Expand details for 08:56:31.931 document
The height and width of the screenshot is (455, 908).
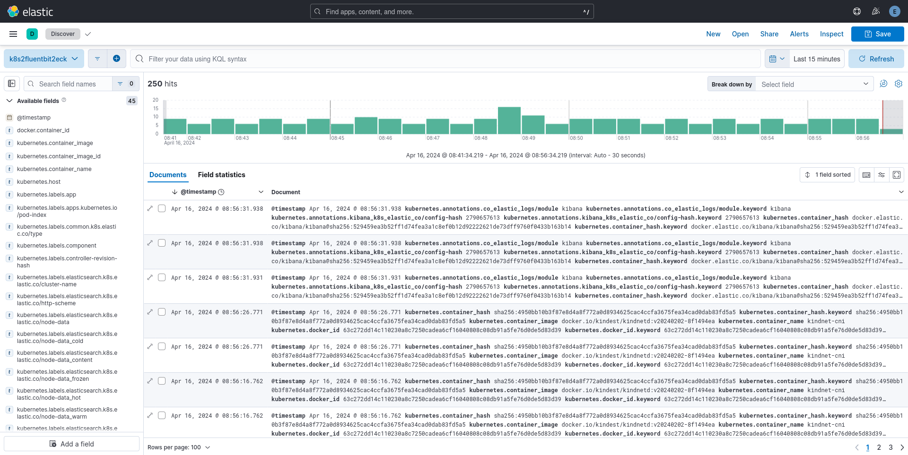click(150, 277)
